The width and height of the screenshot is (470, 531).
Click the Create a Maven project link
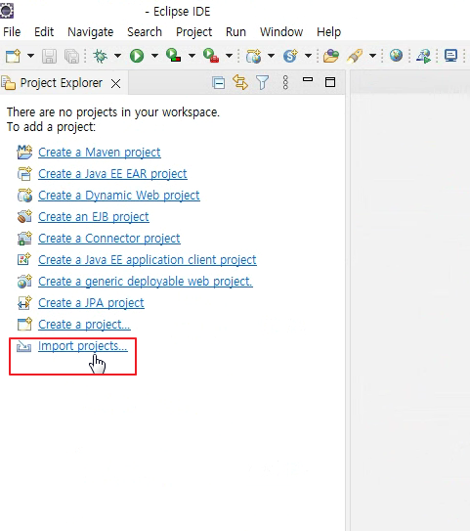(99, 153)
